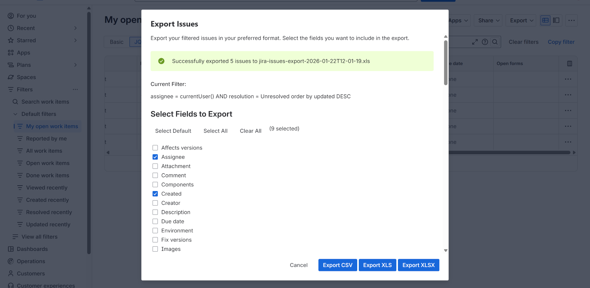Open the For you sidebar icon
Viewport: 590px width, 288px height.
point(11,15)
